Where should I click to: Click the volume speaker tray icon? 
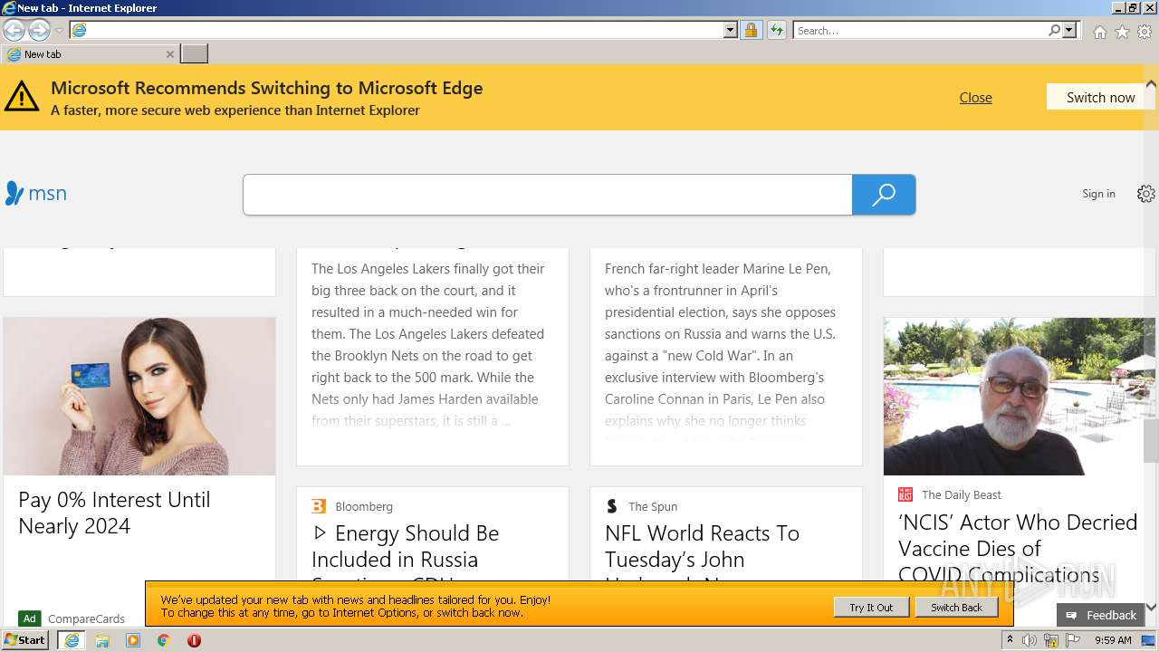[1030, 640]
